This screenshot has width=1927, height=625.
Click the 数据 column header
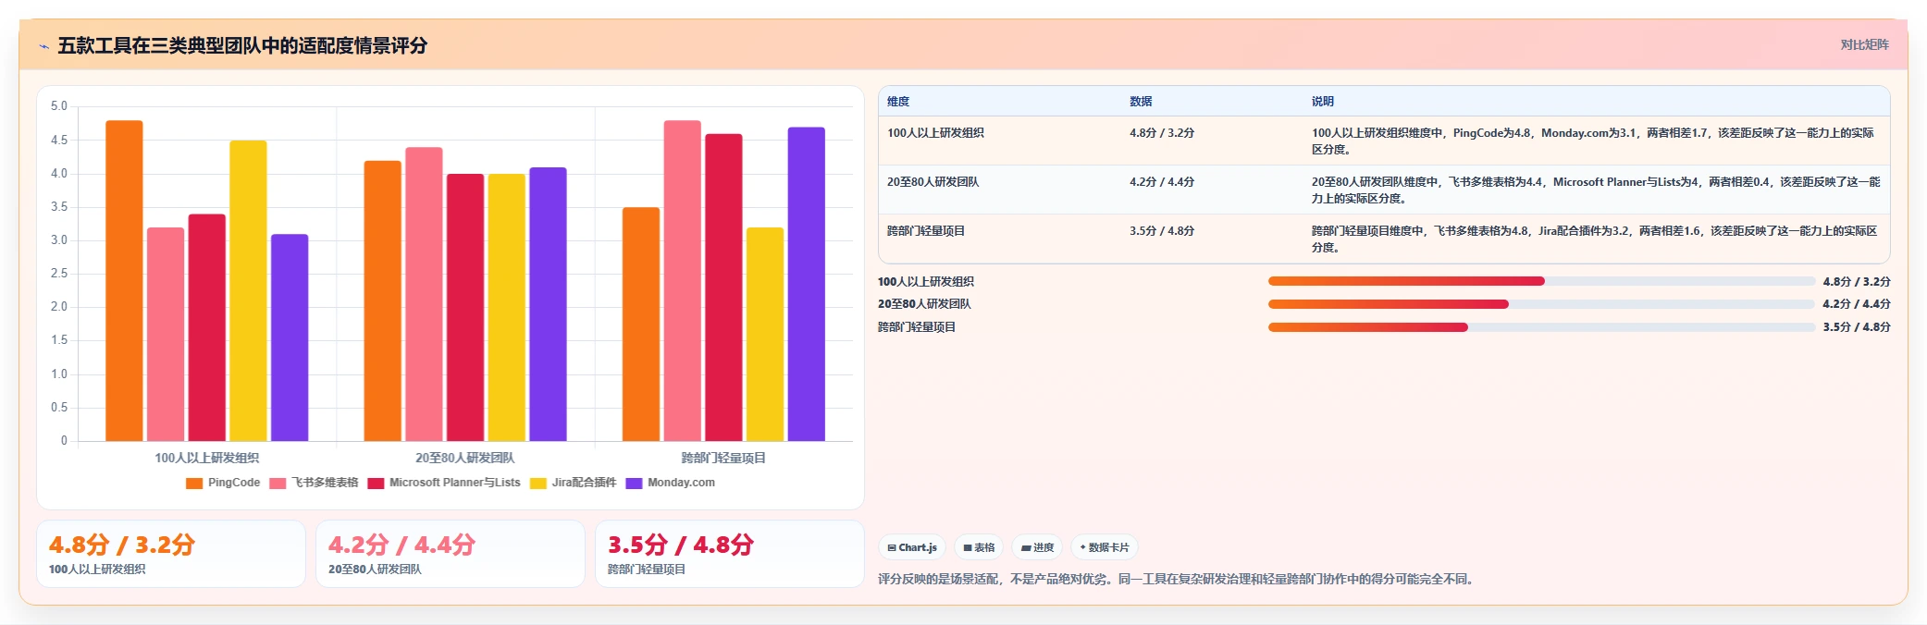coord(1141,102)
